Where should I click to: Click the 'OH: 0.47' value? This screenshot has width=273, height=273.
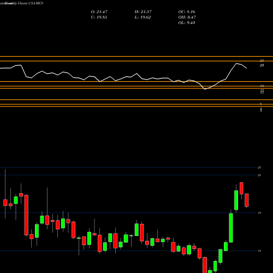point(187,17)
